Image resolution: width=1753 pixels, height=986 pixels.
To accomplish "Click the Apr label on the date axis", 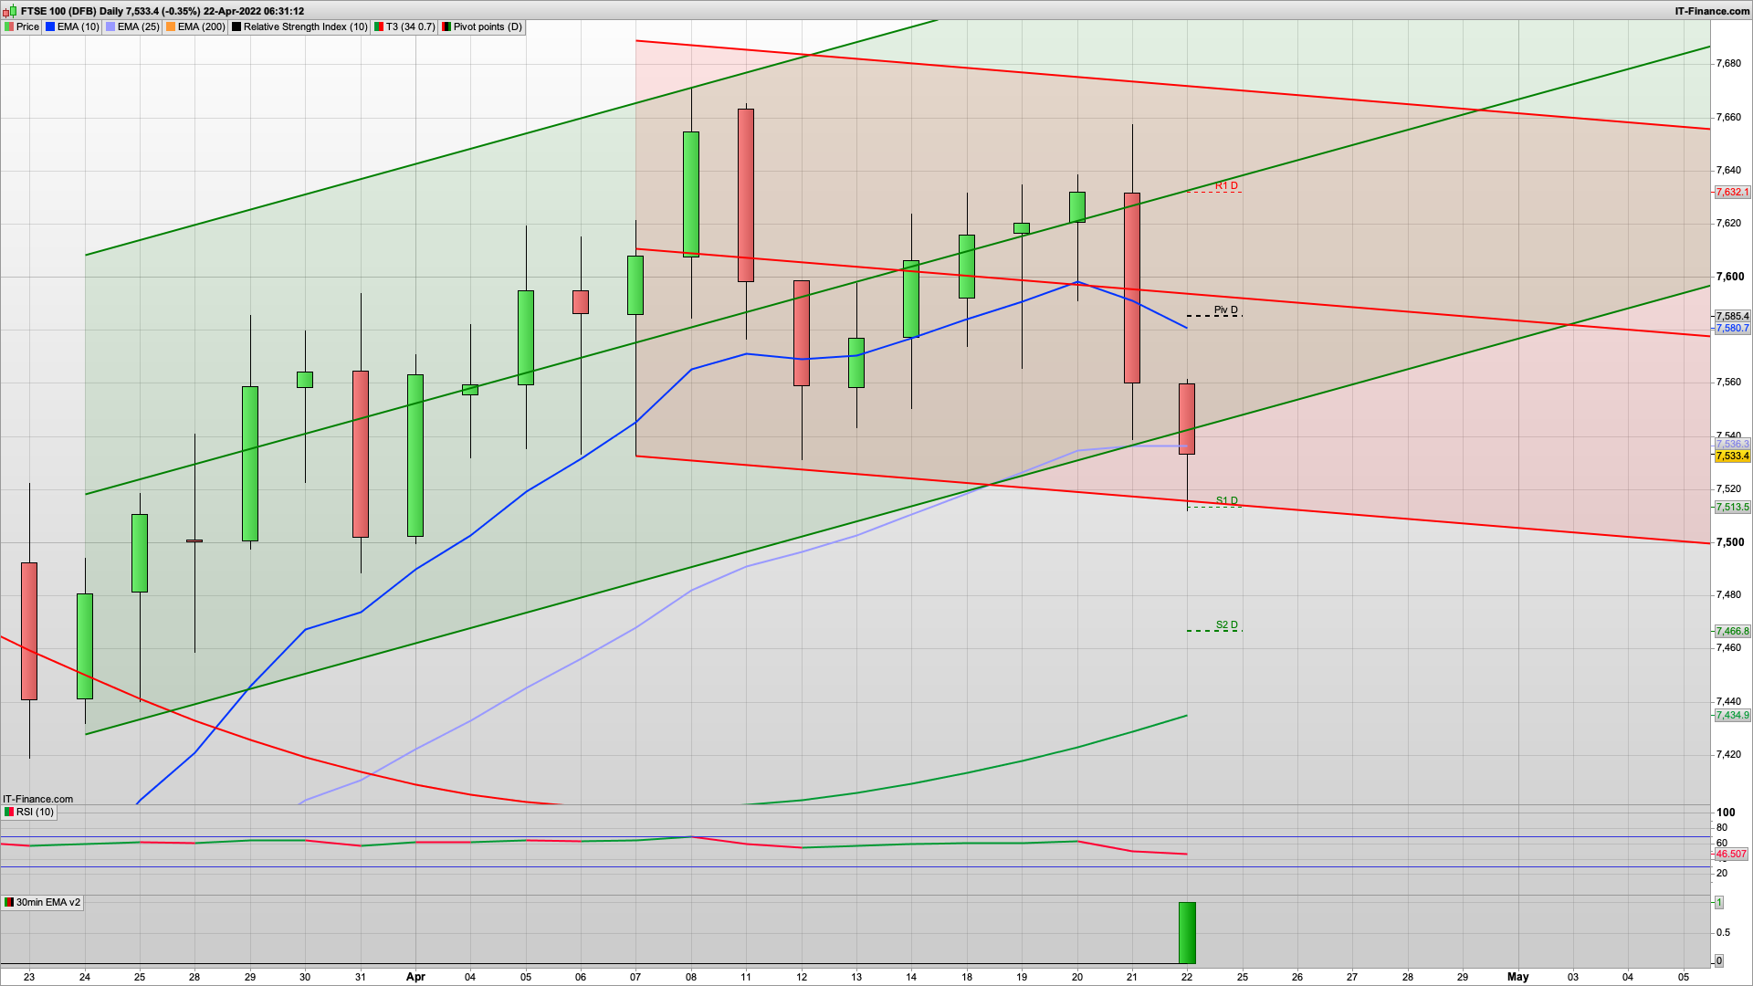I will [415, 976].
